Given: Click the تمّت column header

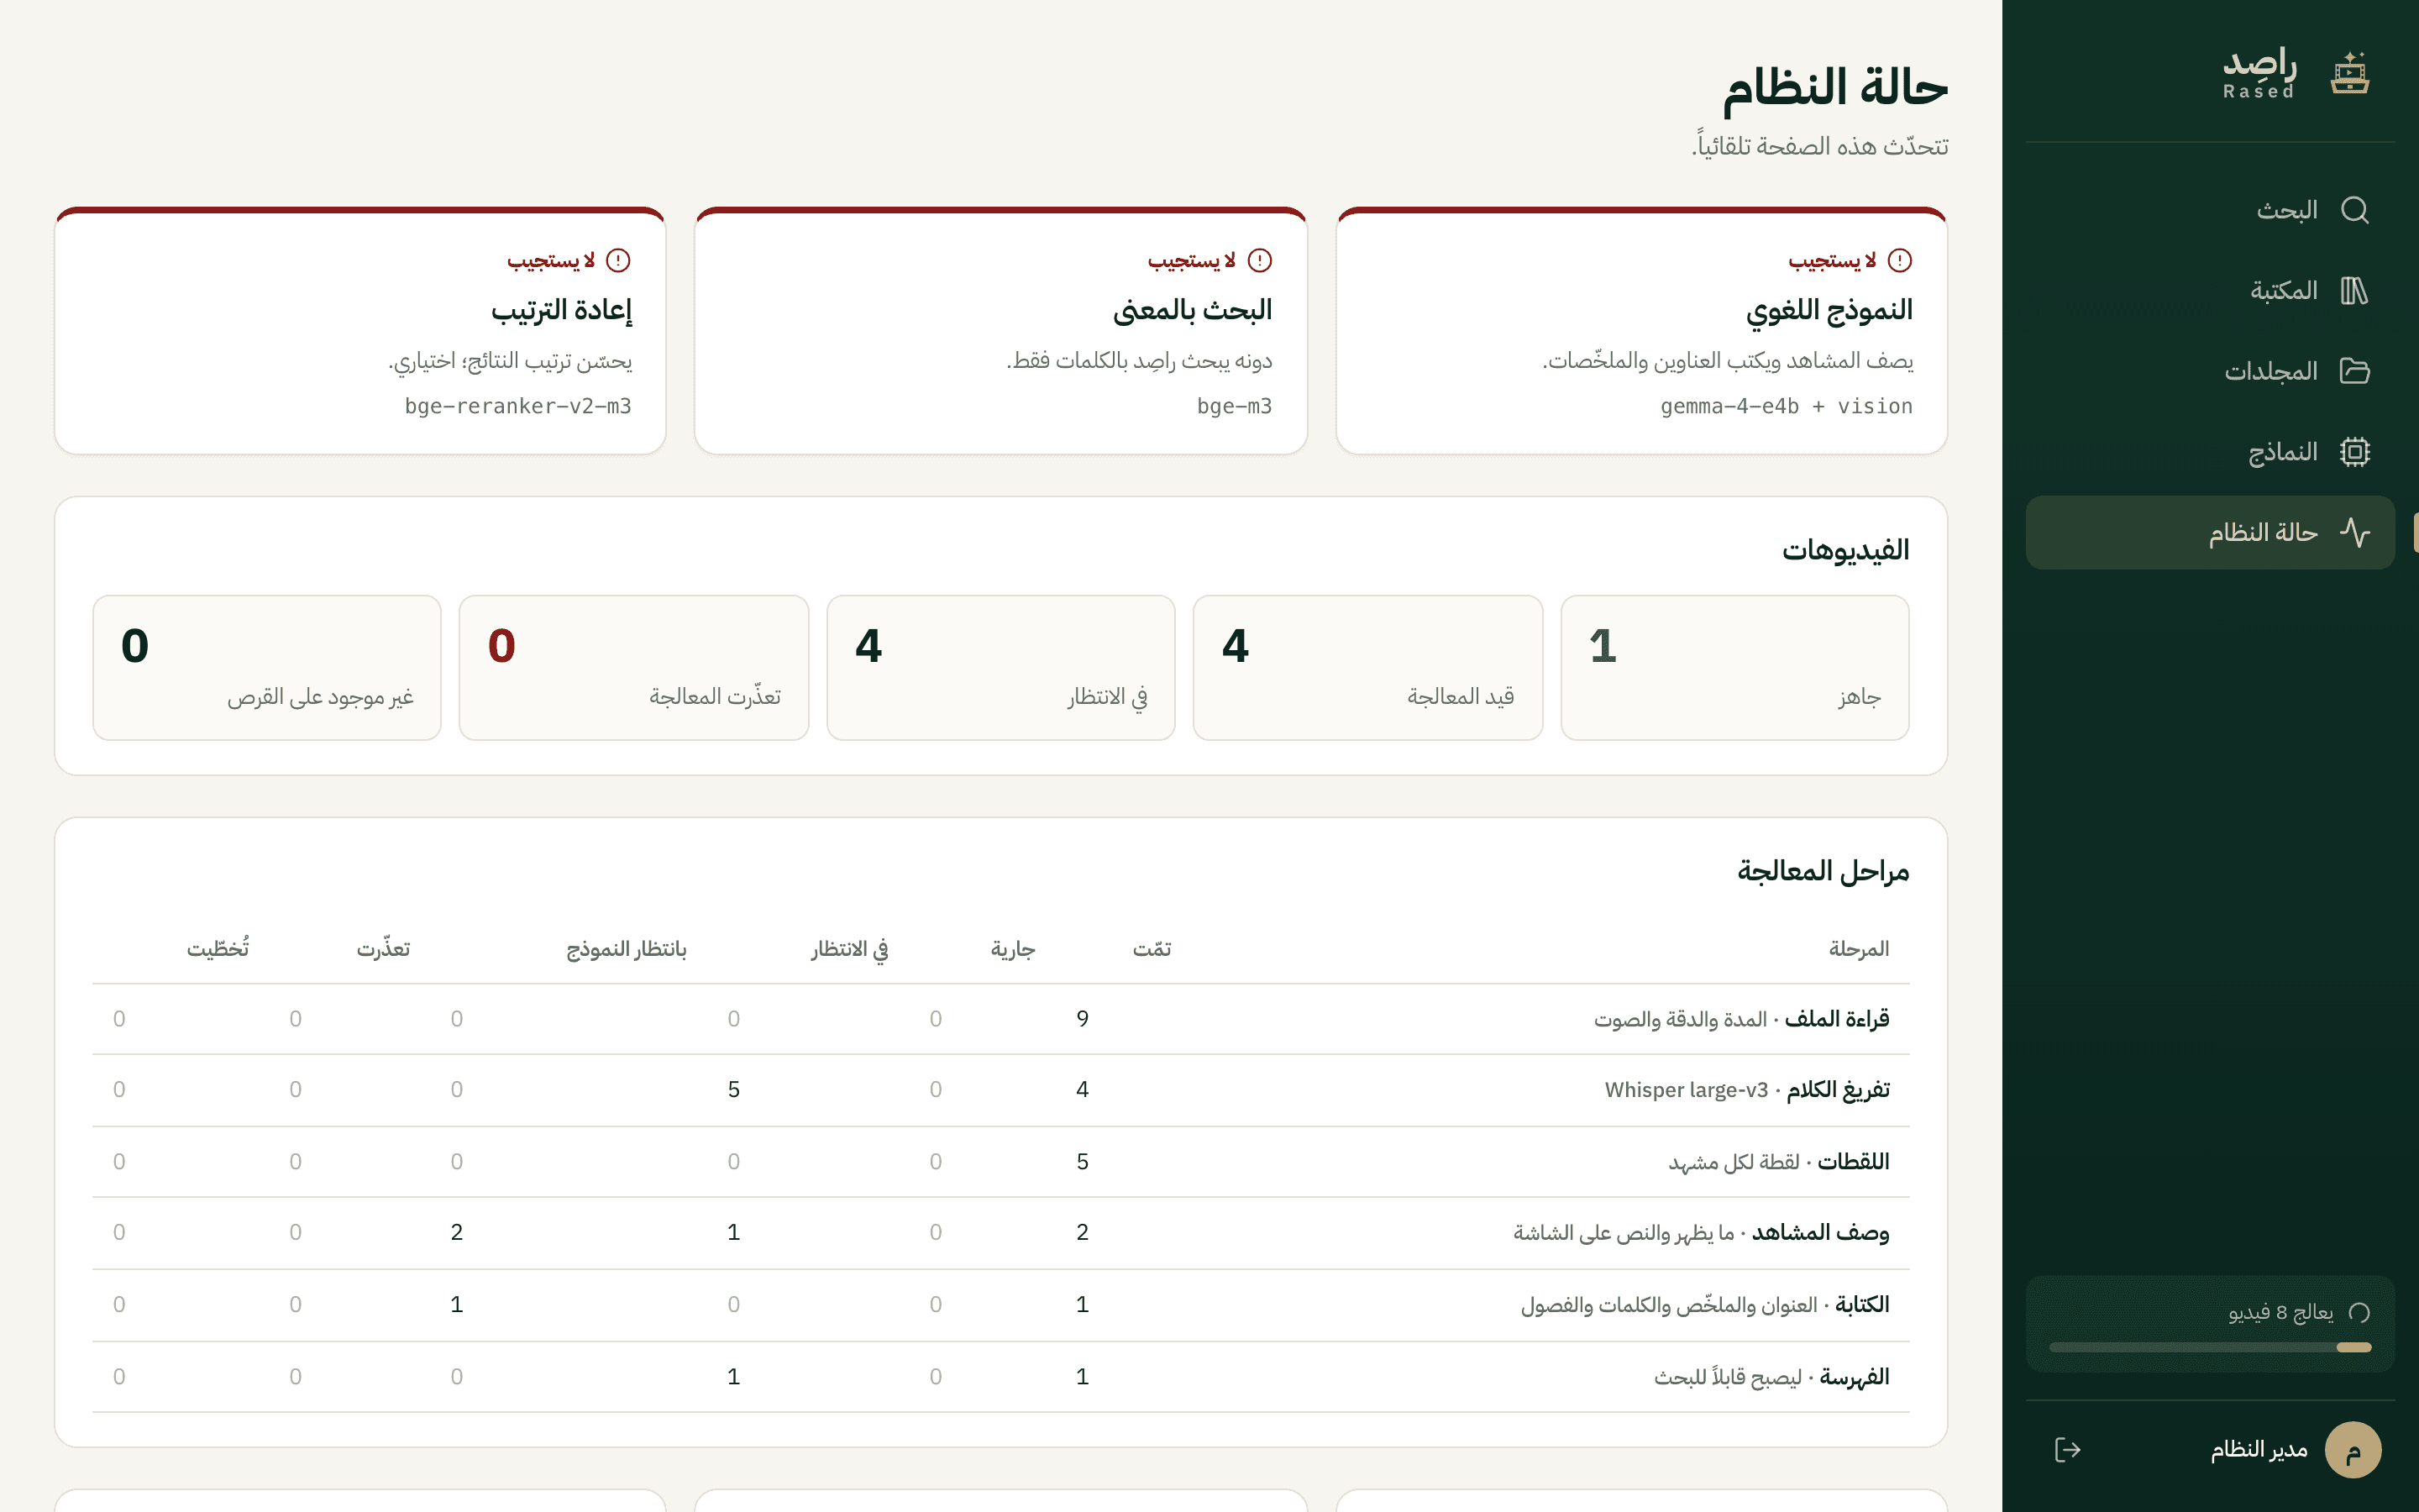Looking at the screenshot, I should [1152, 949].
